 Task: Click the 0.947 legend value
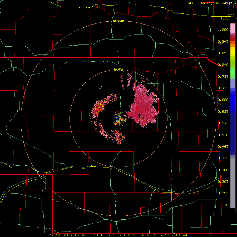click(x=223, y=41)
